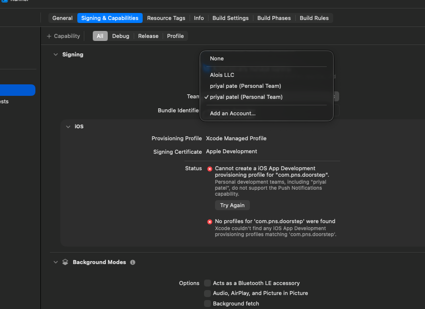The width and height of the screenshot is (425, 309).
Task: Select the Profile configuration filter
Action: pos(176,36)
